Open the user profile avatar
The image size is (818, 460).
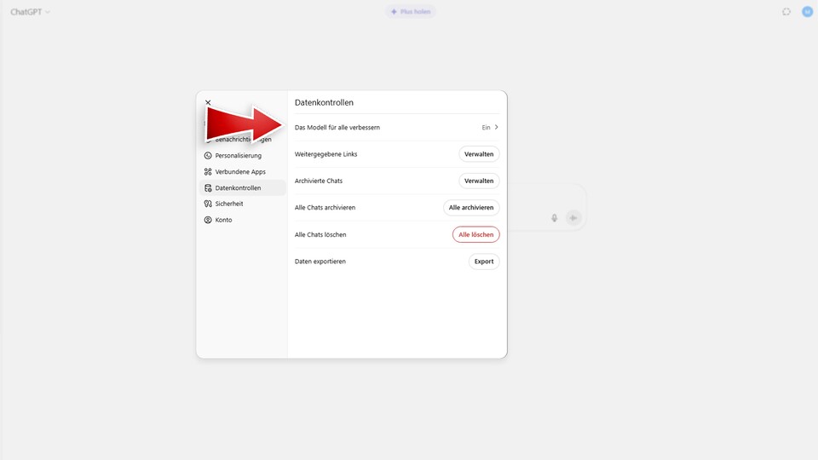tap(807, 12)
